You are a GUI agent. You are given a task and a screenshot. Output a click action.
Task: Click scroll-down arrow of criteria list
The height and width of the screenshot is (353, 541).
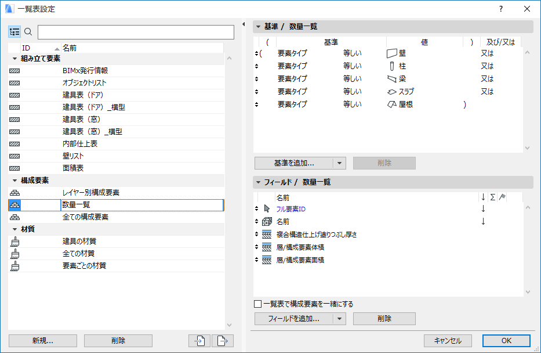click(527, 148)
